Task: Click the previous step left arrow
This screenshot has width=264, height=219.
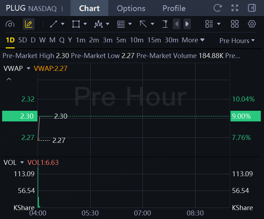Action: tap(177, 24)
